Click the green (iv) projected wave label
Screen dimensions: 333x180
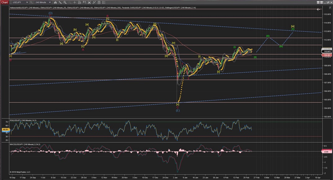click(281, 46)
